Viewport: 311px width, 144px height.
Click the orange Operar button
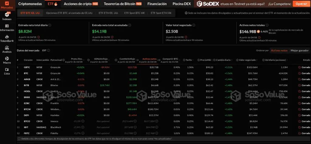click(x=301, y=4)
